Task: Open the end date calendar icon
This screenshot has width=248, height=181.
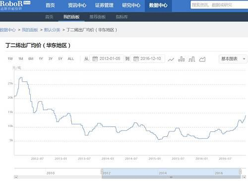Action: pyautogui.click(x=136, y=59)
